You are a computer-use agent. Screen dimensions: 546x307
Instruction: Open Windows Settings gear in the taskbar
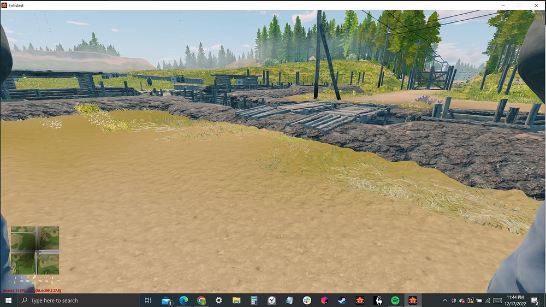click(x=219, y=300)
